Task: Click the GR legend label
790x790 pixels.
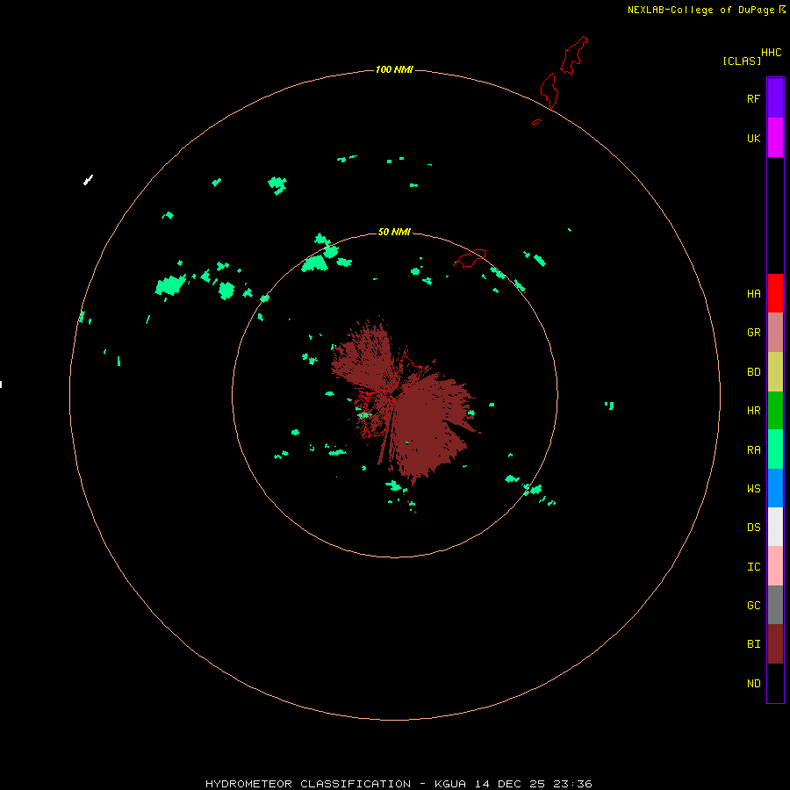Action: (x=753, y=333)
